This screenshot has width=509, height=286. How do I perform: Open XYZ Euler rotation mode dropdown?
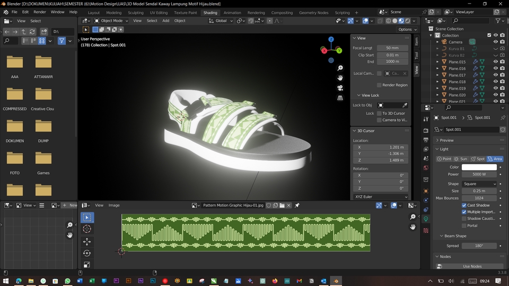381,197
